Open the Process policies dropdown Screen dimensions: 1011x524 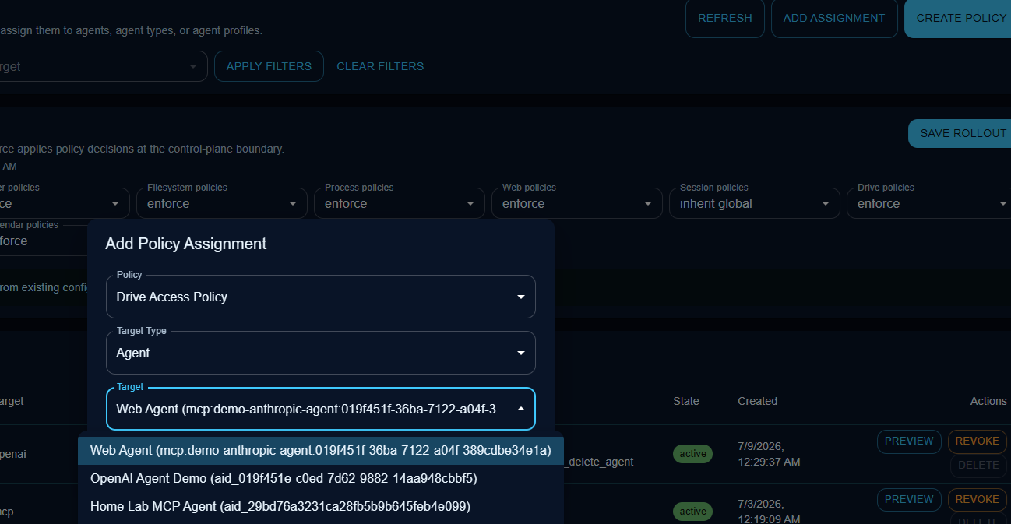(x=400, y=203)
